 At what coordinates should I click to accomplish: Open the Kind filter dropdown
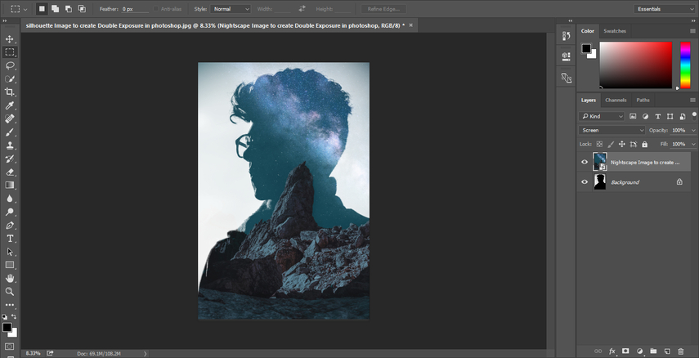602,116
